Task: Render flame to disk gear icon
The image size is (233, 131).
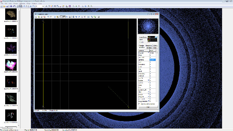Action: coord(11,6)
